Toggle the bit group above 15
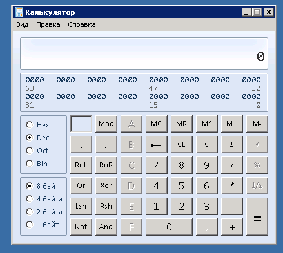 (x=159, y=97)
